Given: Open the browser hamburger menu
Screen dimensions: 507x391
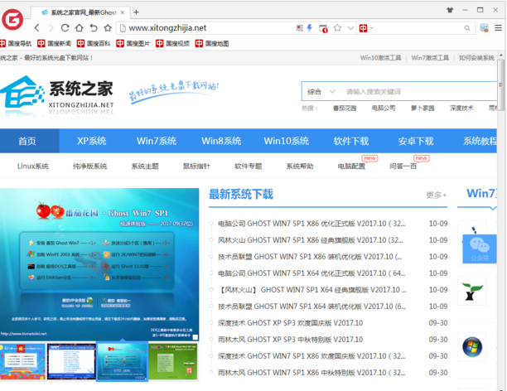Looking at the screenshot, I should coord(498,28).
